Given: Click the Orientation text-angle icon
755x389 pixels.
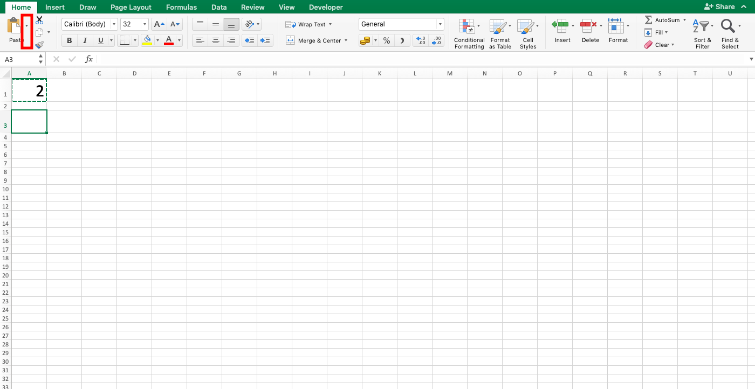Looking at the screenshot, I should [249, 24].
